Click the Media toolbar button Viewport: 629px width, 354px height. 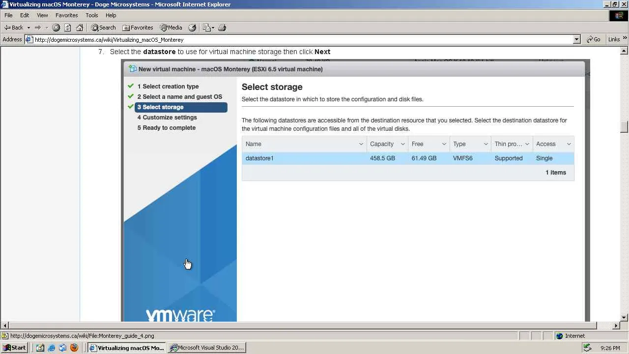pyautogui.click(x=171, y=28)
